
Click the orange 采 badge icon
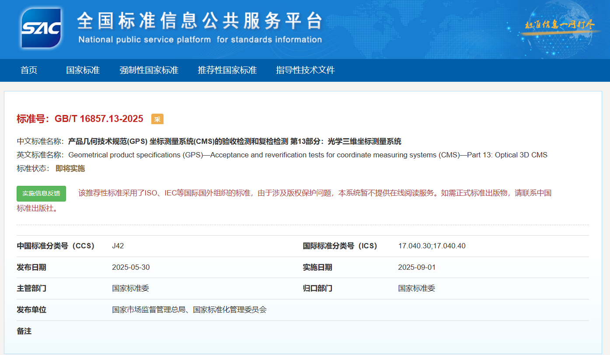tap(157, 119)
